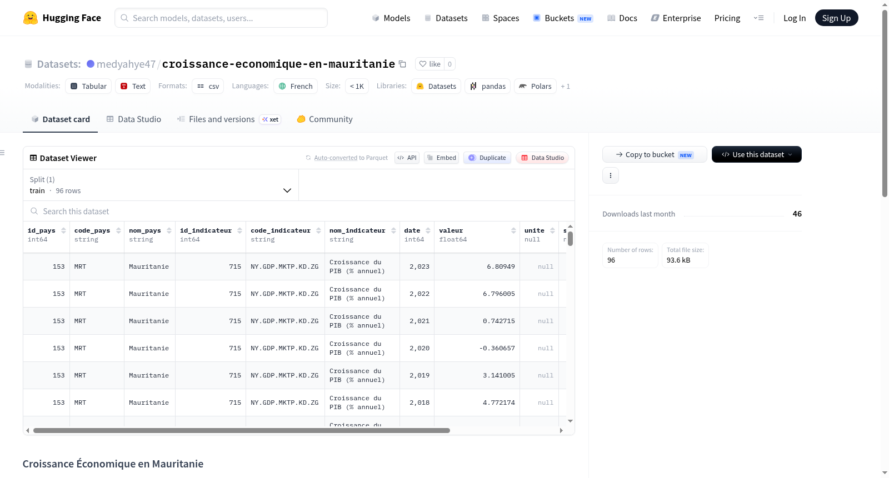The width and height of the screenshot is (889, 478).
Task: Click the Log In link
Action: tap(795, 18)
